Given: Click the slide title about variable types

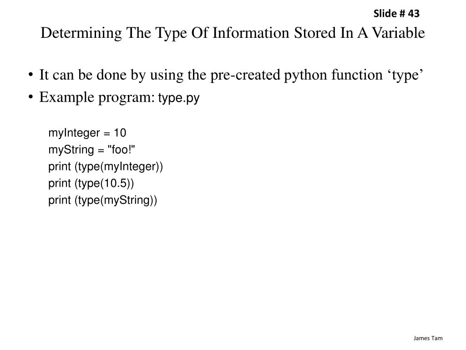Looking at the screenshot, I should coord(233,33).
